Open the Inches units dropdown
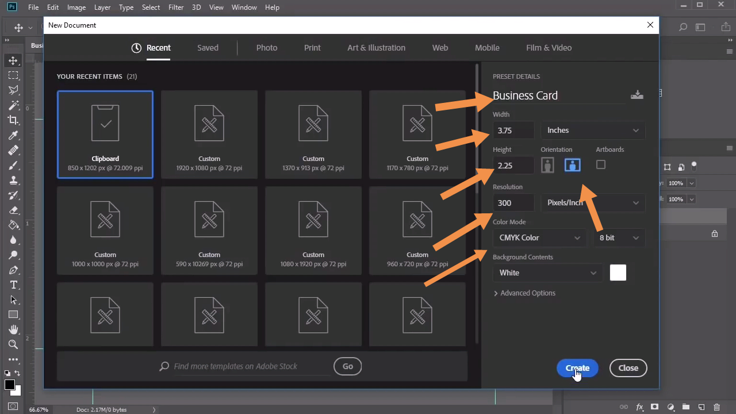 (592, 131)
